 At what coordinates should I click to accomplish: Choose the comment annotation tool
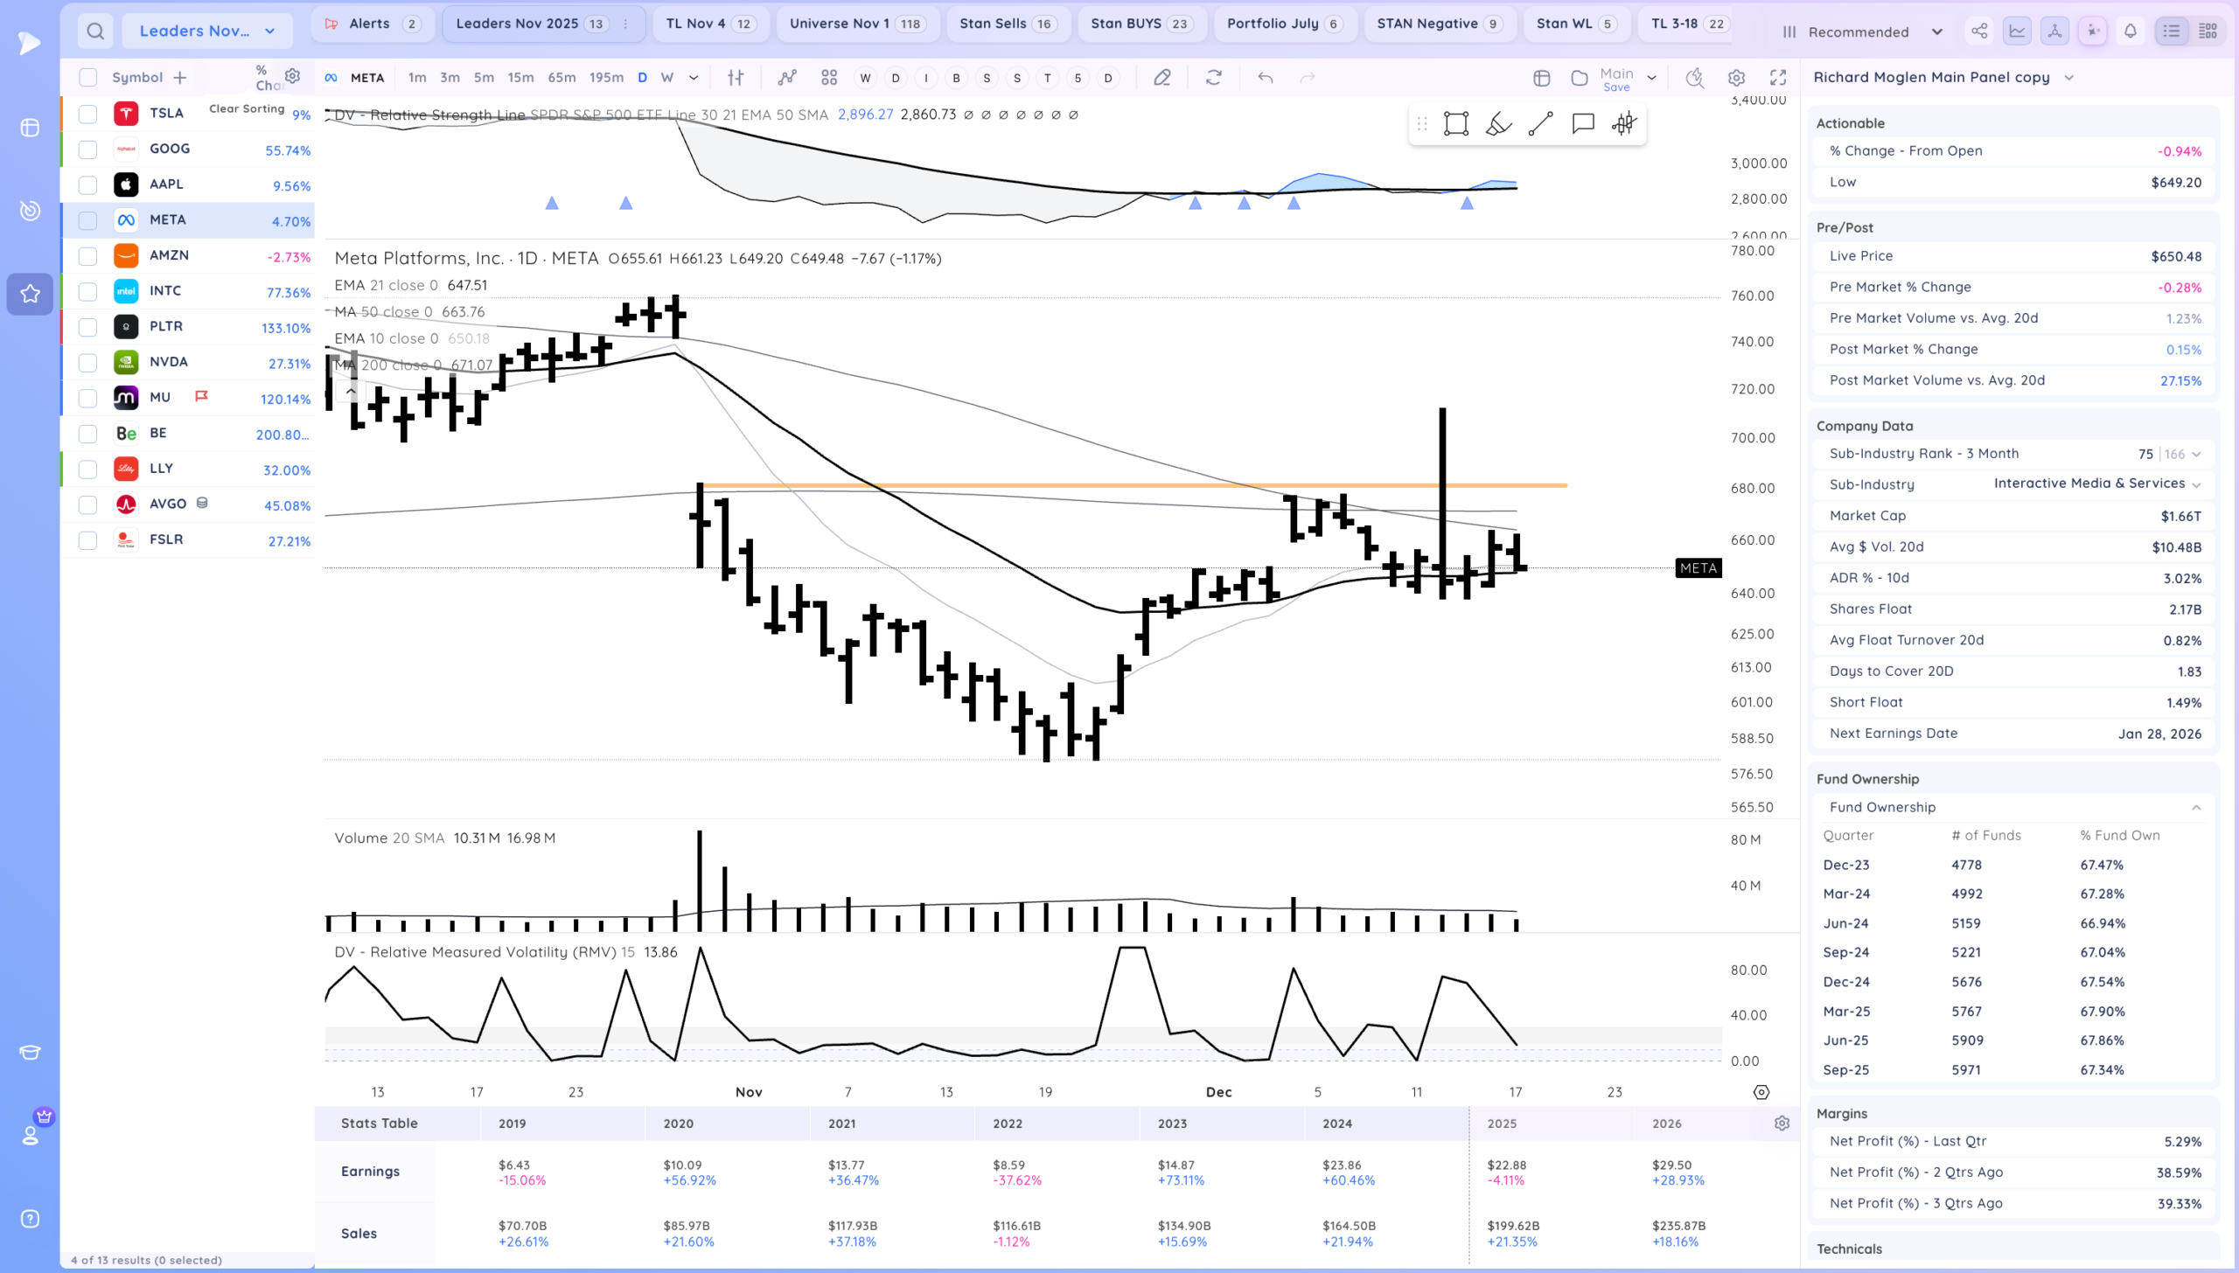coord(1582,124)
